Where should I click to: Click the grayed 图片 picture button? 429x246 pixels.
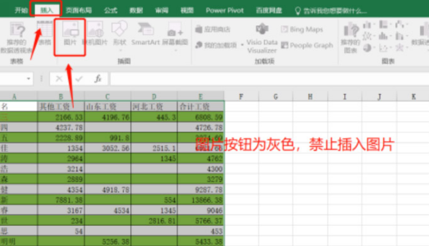point(70,33)
